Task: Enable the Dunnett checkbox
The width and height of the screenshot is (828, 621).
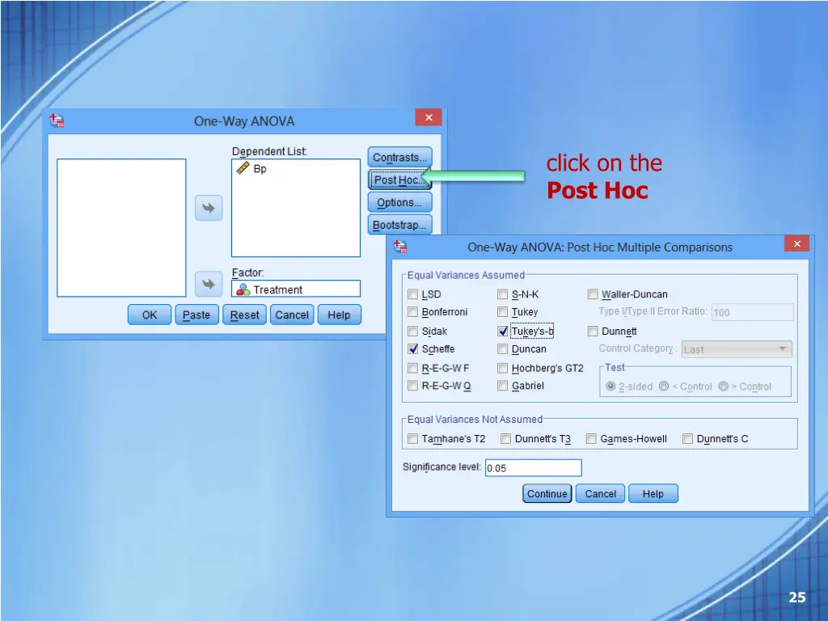Action: pos(593,331)
